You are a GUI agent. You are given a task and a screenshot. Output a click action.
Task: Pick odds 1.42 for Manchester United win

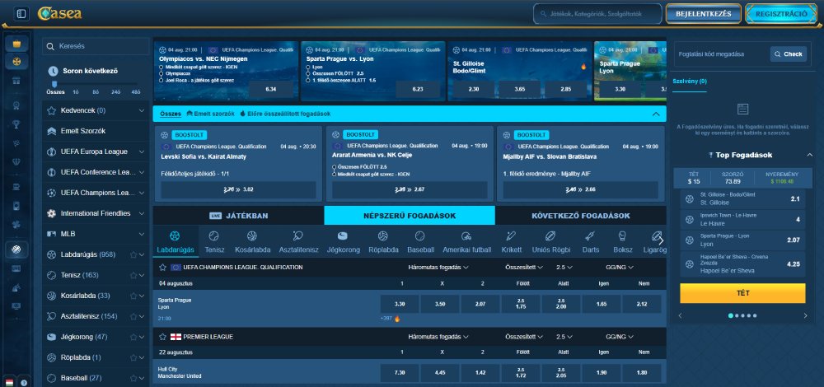pyautogui.click(x=481, y=373)
